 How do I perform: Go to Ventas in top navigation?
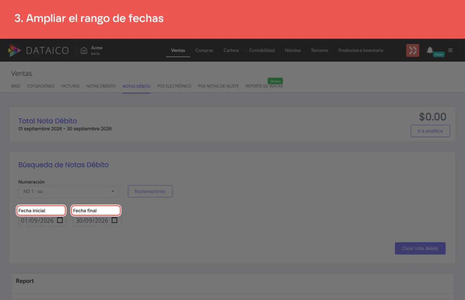pos(178,50)
